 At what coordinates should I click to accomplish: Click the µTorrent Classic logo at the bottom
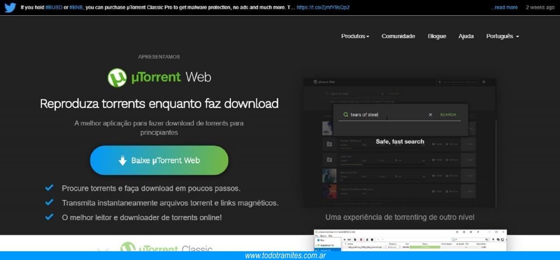[166, 247]
